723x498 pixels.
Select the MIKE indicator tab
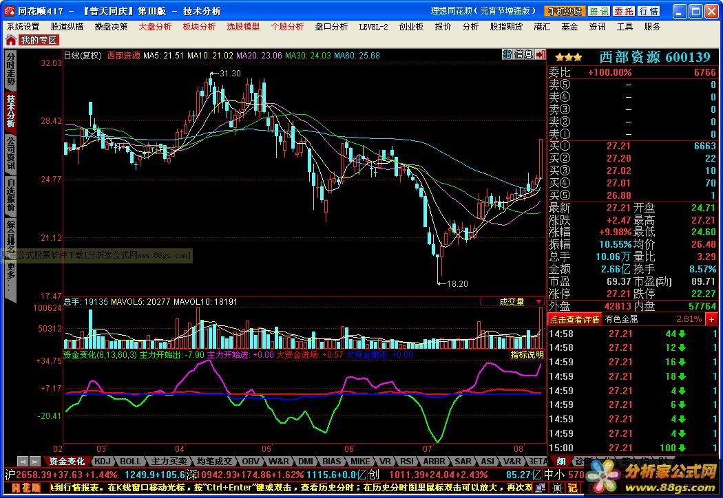[360, 461]
